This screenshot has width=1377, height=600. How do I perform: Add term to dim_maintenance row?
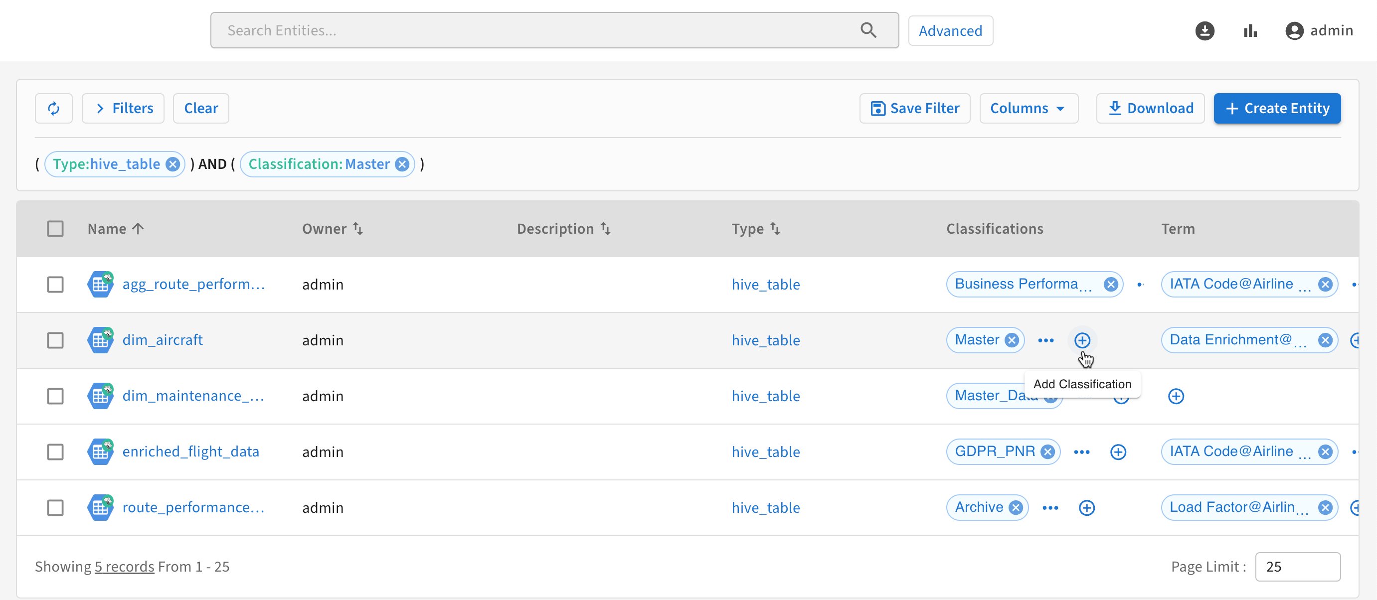(1176, 397)
